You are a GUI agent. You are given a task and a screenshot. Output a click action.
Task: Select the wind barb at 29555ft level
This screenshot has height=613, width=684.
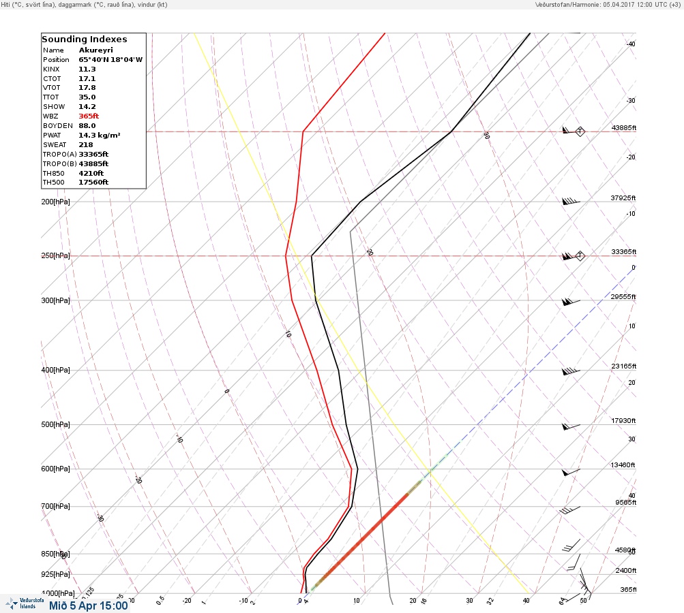pyautogui.click(x=571, y=302)
